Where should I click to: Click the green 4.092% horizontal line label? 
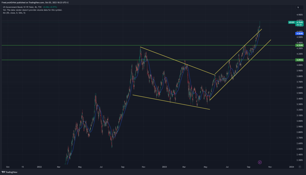point(299,60)
